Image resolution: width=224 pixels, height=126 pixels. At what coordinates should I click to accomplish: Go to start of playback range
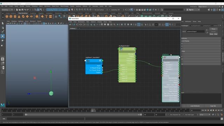[x=203, y=110]
